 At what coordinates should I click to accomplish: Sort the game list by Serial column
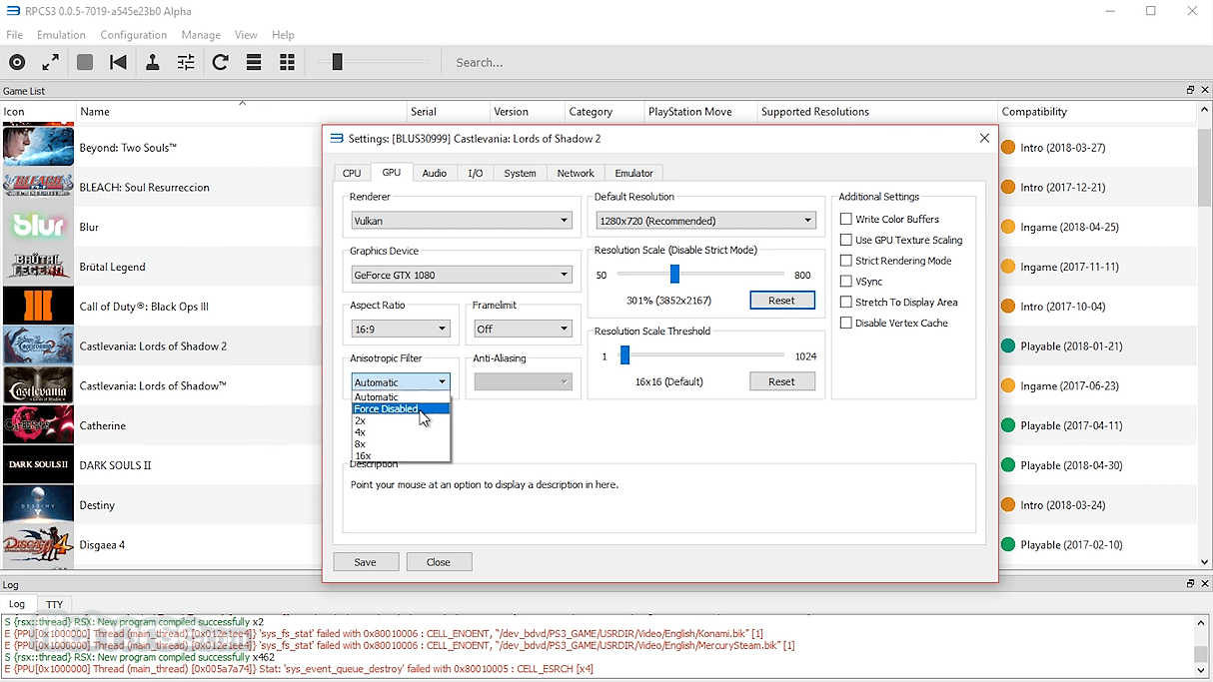449,112
